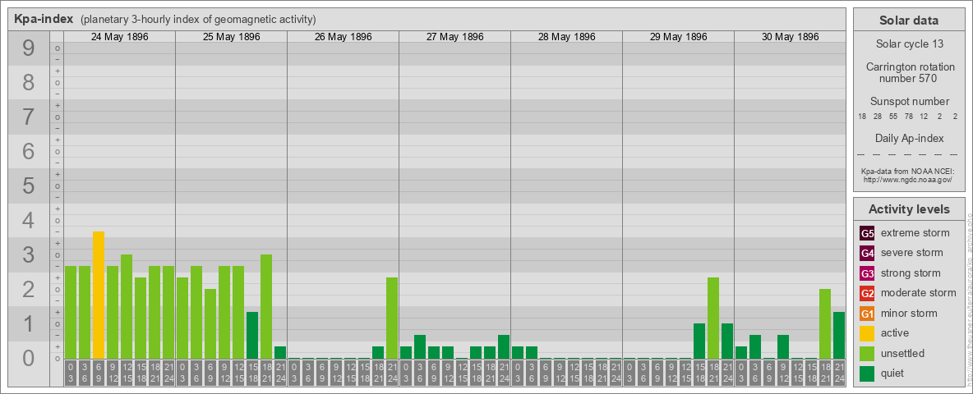Click the 'severe storm' legend label

(x=912, y=253)
